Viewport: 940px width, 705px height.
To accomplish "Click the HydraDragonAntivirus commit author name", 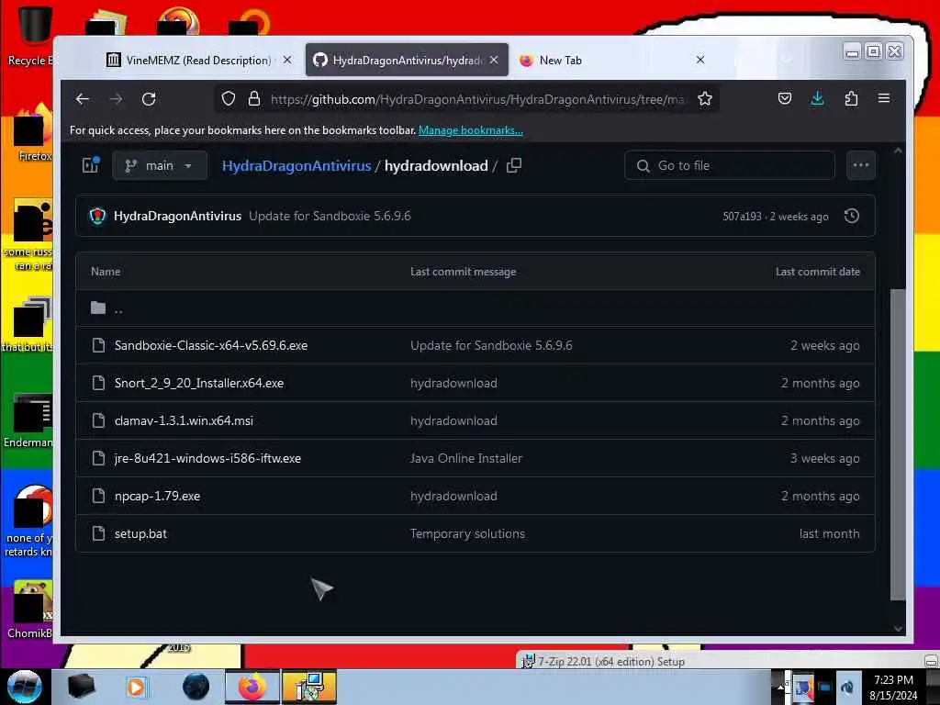I will point(177,216).
